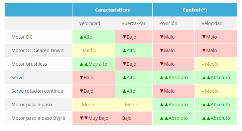
Task: Click Bajo cell in Motor paso a paso BYJ48 row
Action: (134, 118)
